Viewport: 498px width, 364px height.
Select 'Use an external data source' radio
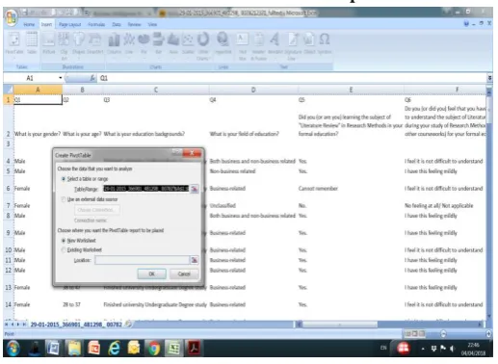64,199
